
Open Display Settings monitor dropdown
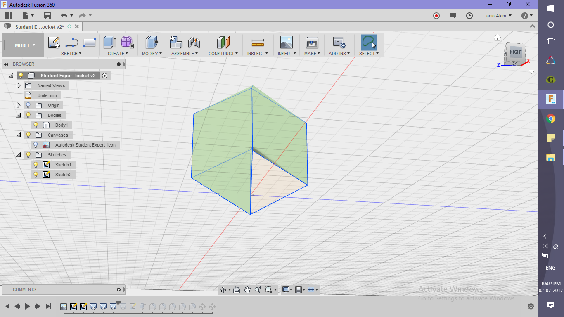pyautogui.click(x=287, y=290)
